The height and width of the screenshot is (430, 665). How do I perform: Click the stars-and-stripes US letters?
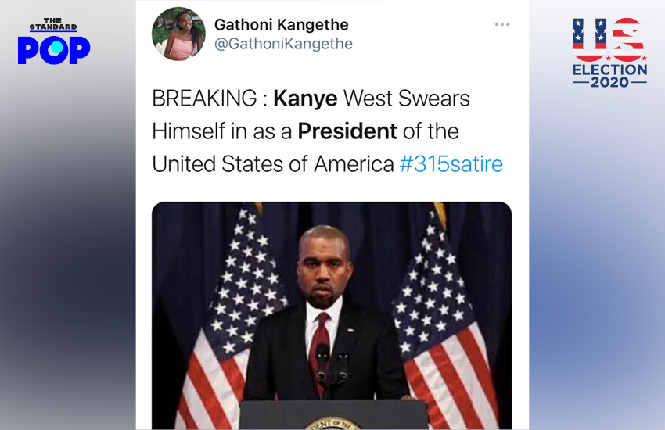[x=609, y=39]
